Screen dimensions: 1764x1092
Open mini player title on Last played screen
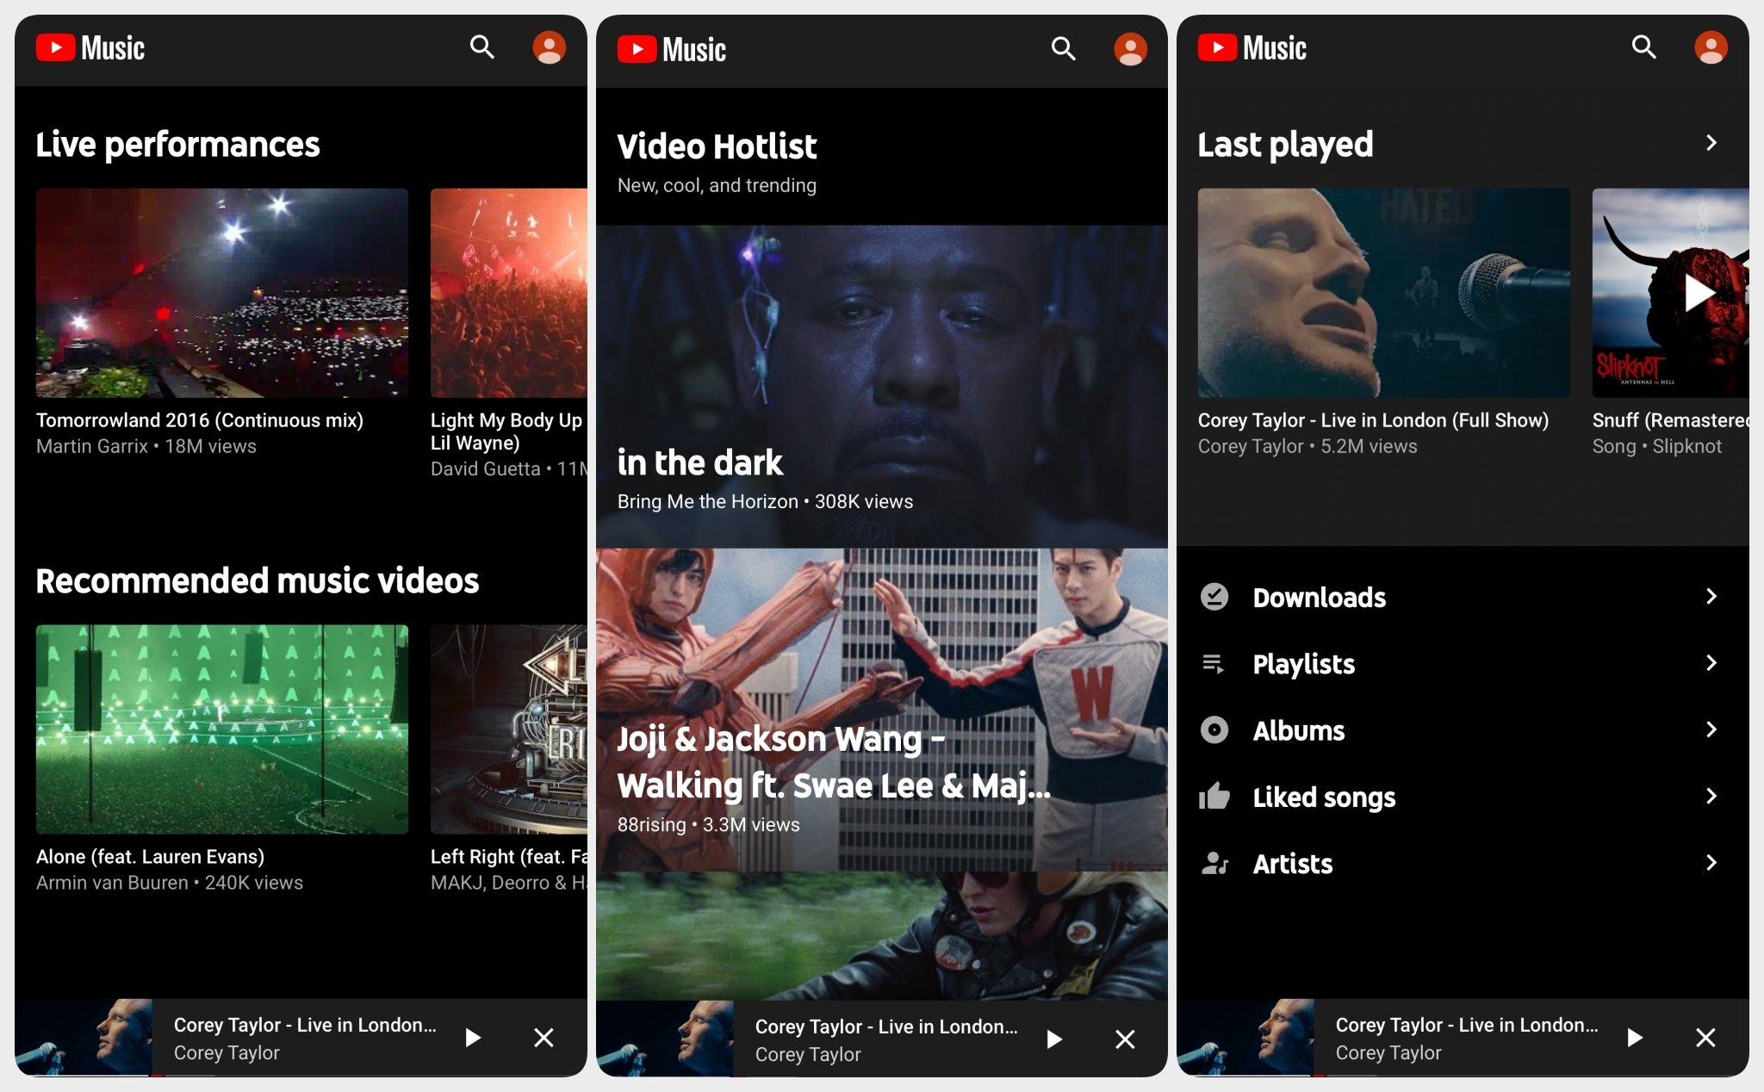point(1467,1025)
